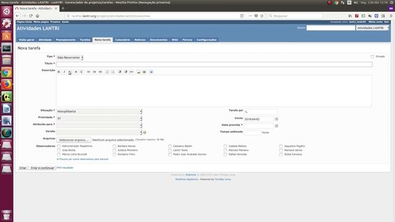Reload the page in Firefox
Image resolution: width=395 pixels, height=222 pixels.
31,16
